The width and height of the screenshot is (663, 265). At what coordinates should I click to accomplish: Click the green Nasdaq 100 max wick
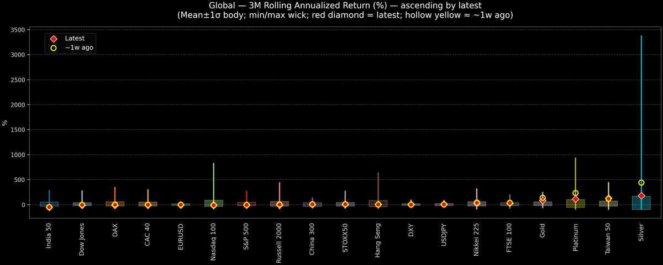pyautogui.click(x=214, y=179)
